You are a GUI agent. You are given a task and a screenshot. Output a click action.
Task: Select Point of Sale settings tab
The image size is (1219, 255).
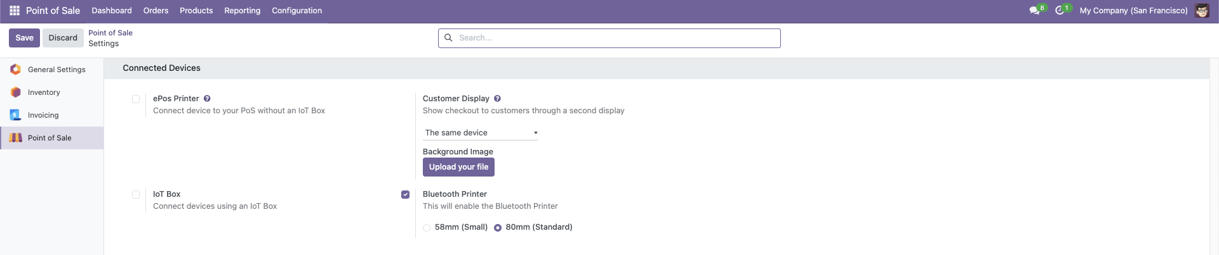pyautogui.click(x=52, y=138)
